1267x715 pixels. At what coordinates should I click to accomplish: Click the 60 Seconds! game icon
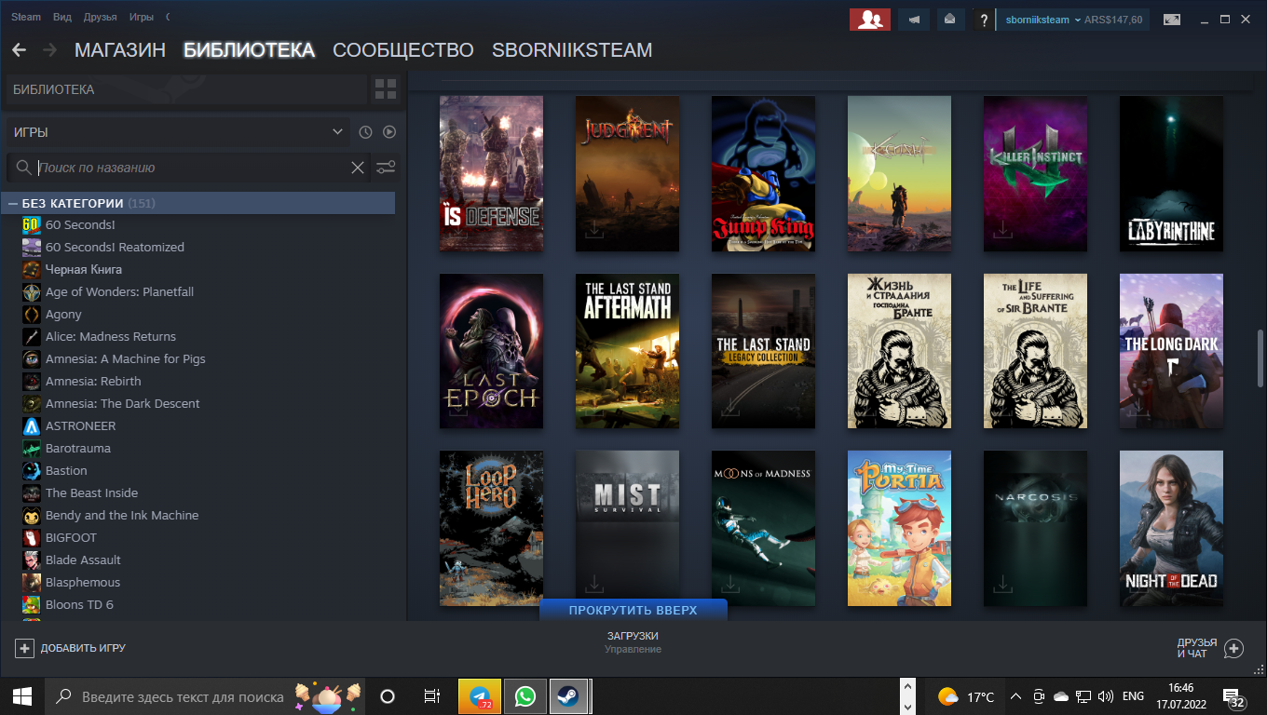pos(32,225)
